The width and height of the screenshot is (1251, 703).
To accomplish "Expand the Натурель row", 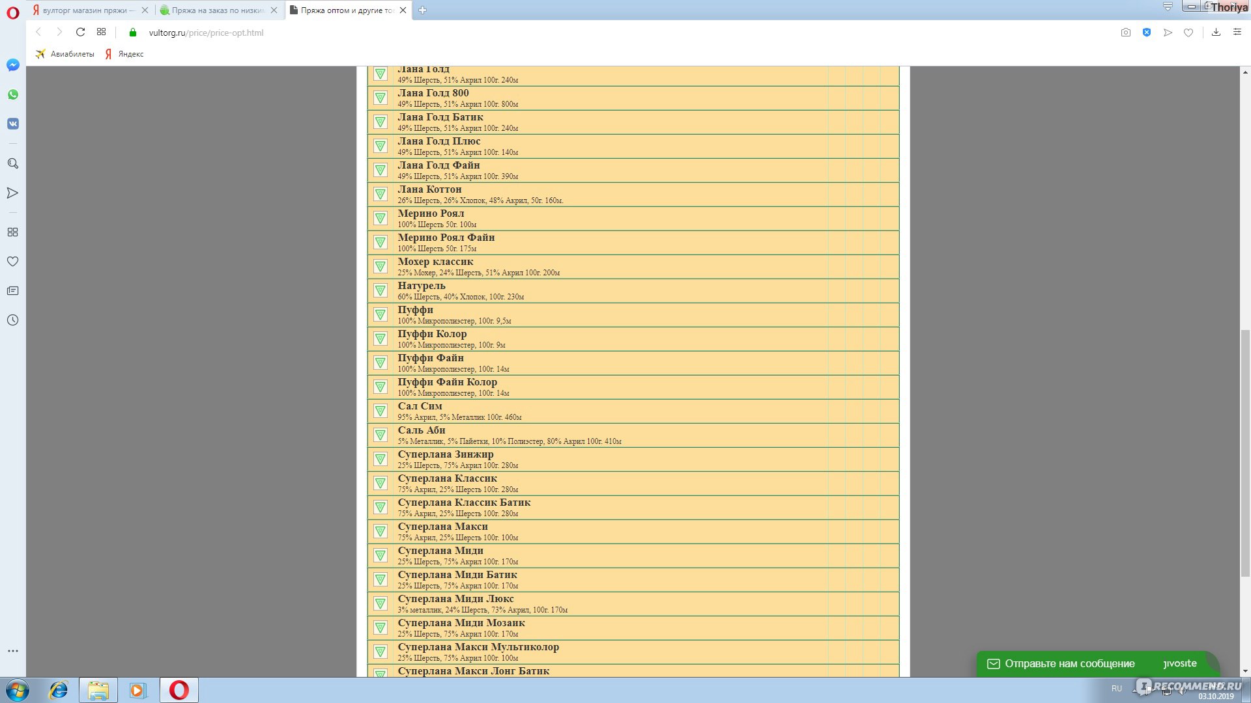I will pyautogui.click(x=381, y=291).
